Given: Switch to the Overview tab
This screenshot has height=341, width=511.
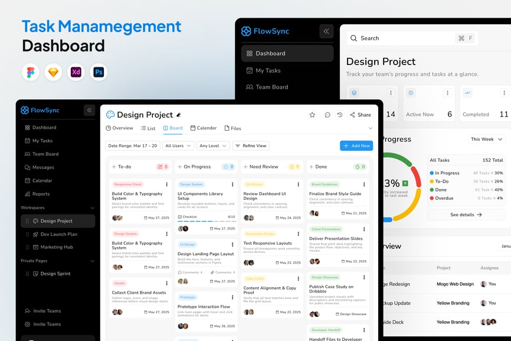Looking at the screenshot, I should point(119,128).
